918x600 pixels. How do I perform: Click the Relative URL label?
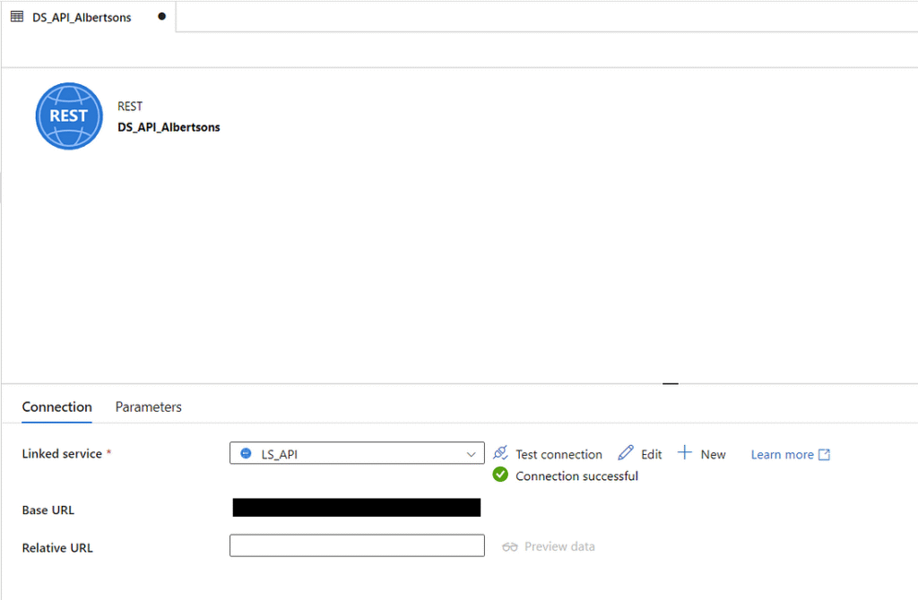point(57,548)
